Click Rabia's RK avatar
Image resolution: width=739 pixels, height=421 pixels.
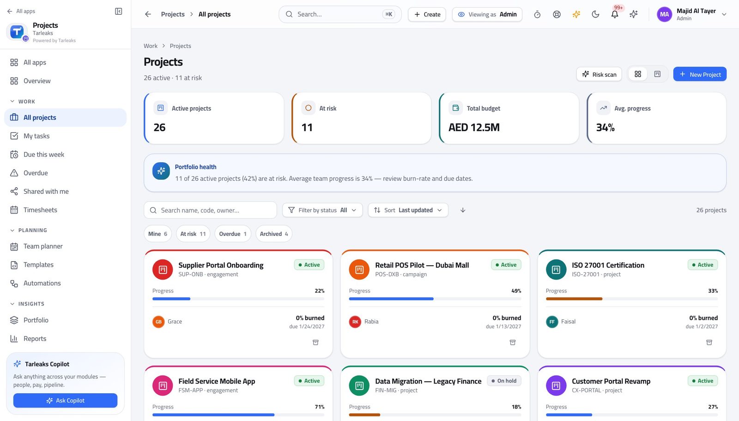point(355,322)
